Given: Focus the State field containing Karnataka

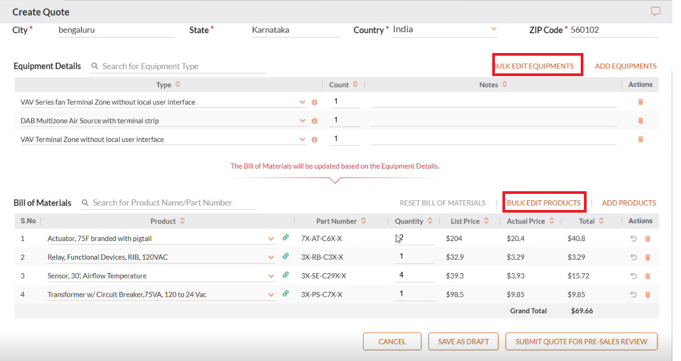Looking at the screenshot, I should tap(295, 30).
